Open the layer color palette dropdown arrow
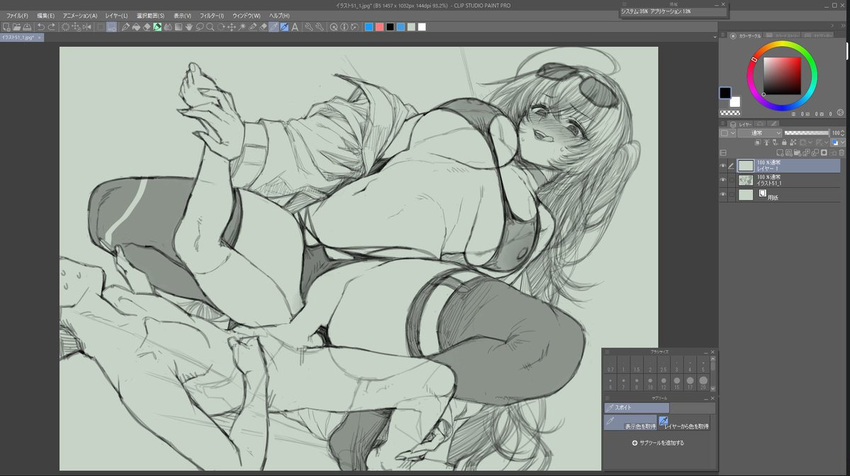The height and width of the screenshot is (476, 850). [x=733, y=132]
